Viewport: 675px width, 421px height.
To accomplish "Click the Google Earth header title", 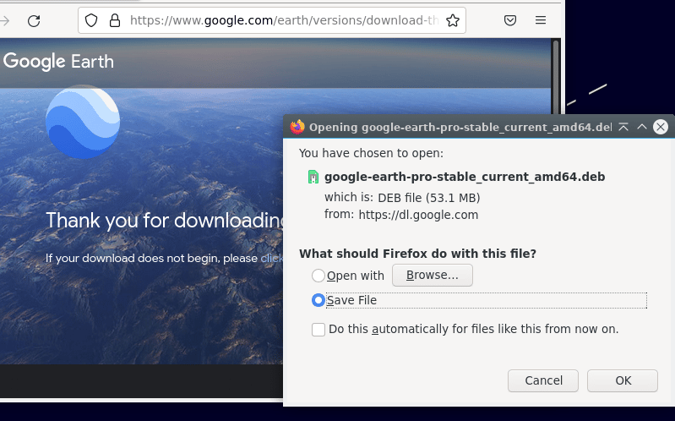I will click(x=58, y=62).
